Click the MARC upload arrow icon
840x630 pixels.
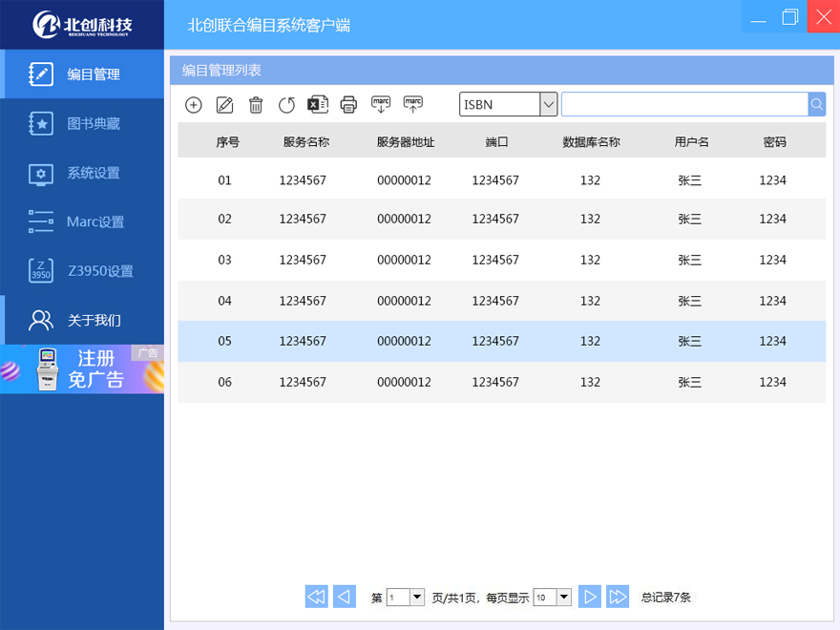click(412, 104)
